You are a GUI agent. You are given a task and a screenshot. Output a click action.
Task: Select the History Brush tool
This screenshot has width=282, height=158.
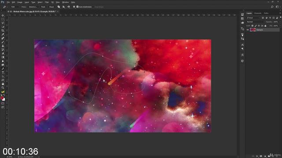[x=3, y=50]
